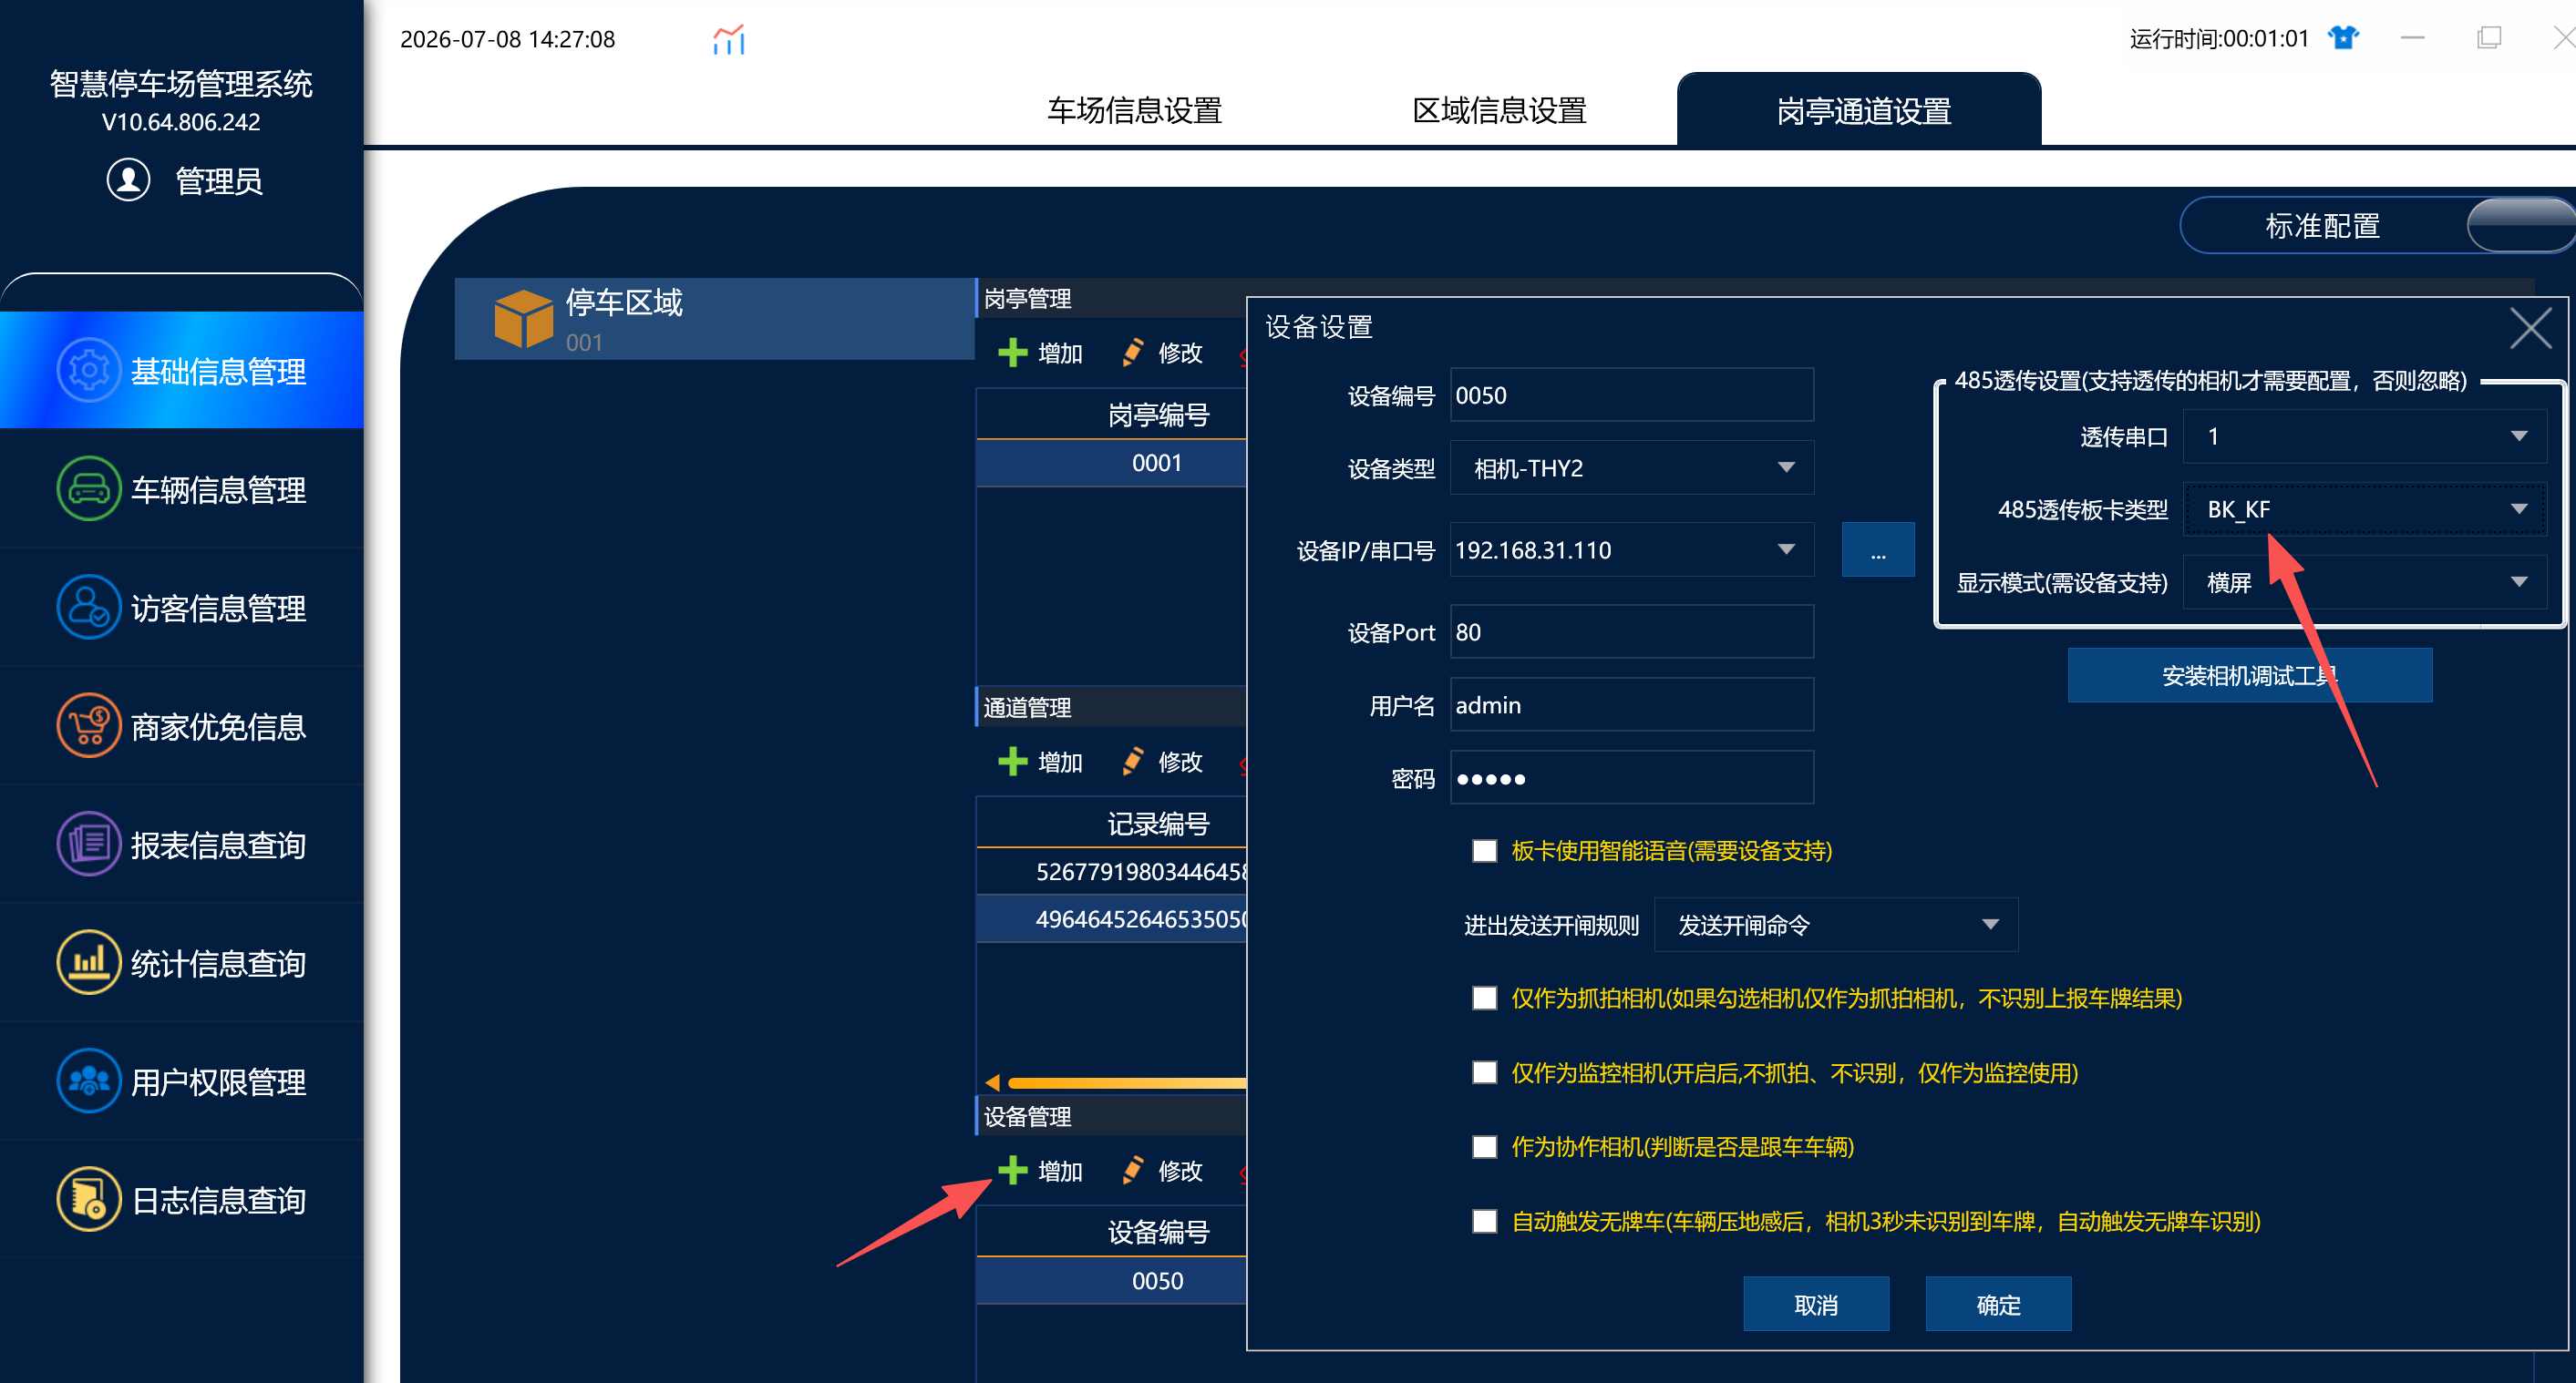Close the 设备设置 dialog with the X
Image resolution: width=2576 pixels, height=1383 pixels.
(x=2530, y=328)
